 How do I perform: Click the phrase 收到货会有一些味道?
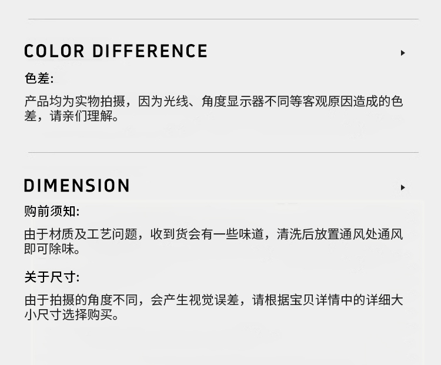tap(207, 235)
